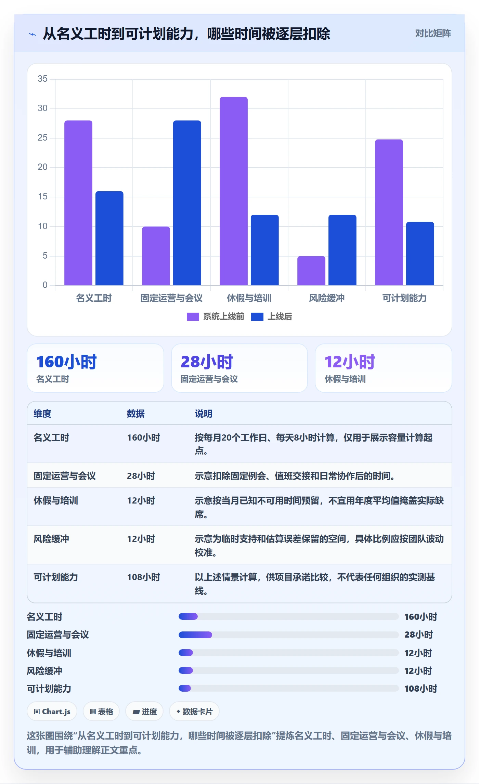Click the 108小时 value beside progress bar
Image resolution: width=479 pixels, height=784 pixels.
click(421, 689)
